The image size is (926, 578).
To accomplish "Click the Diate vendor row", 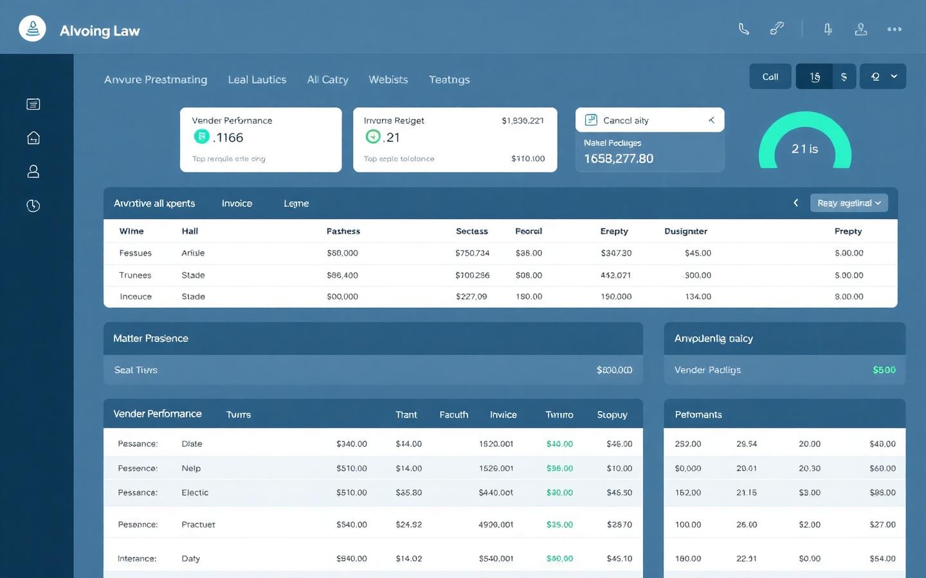I will pos(373,444).
